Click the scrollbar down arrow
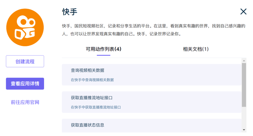This screenshot has height=136, width=253. [x=244, y=130]
